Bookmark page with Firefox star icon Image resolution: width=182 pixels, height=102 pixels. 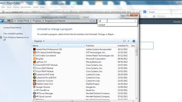134,12
